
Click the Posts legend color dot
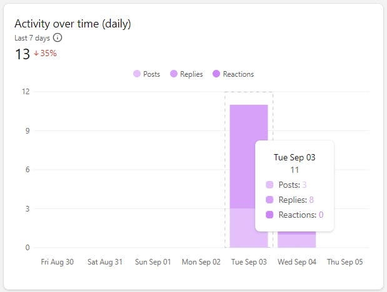pyautogui.click(x=137, y=74)
